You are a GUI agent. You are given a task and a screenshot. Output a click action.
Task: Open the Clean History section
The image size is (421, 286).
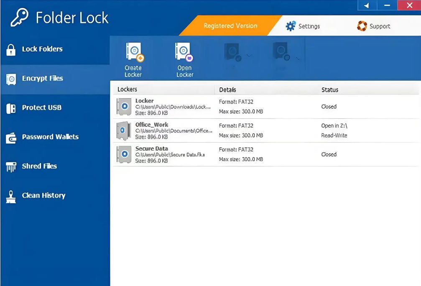coord(55,196)
